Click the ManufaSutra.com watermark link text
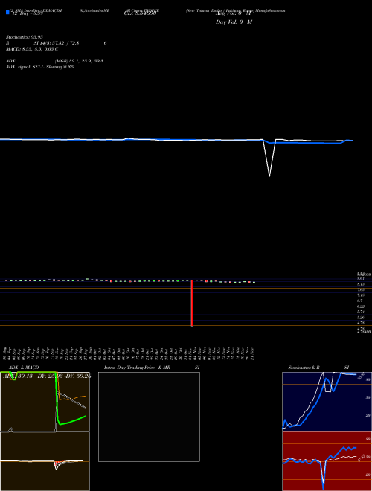372x491 pixels. coord(270,10)
